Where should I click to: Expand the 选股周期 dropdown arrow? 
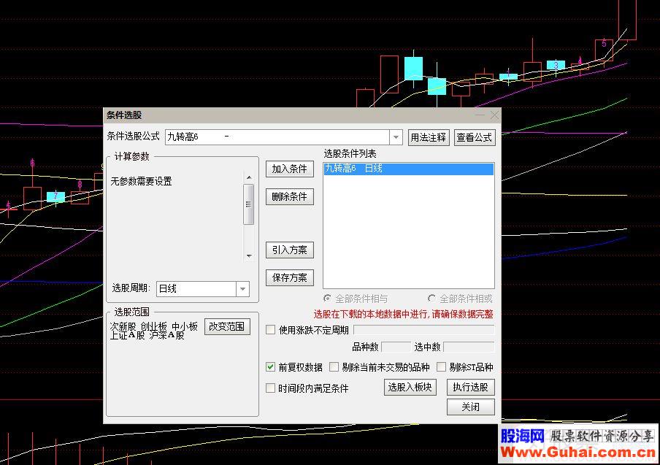point(243,289)
